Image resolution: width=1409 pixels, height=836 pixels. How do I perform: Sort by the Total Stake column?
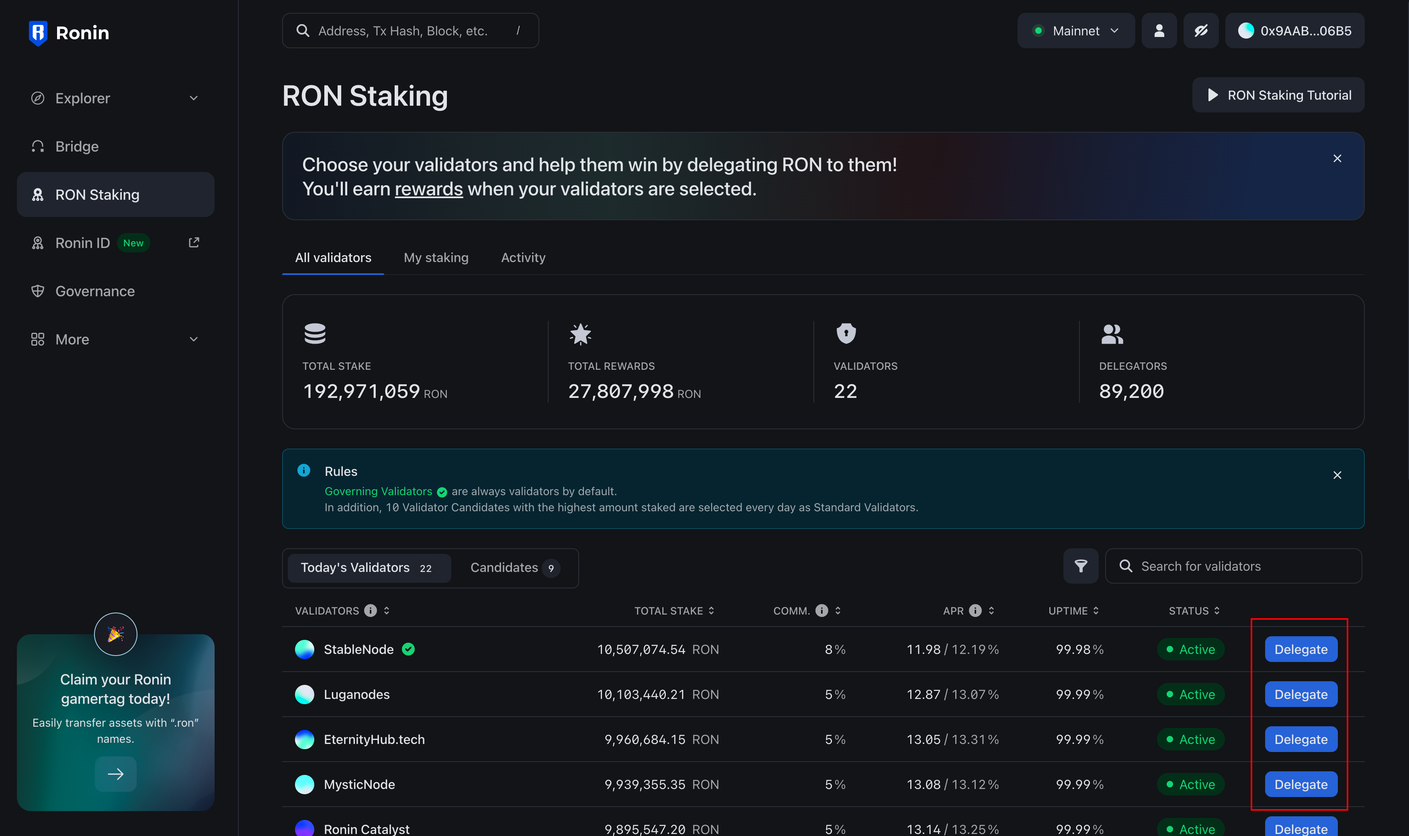(711, 610)
